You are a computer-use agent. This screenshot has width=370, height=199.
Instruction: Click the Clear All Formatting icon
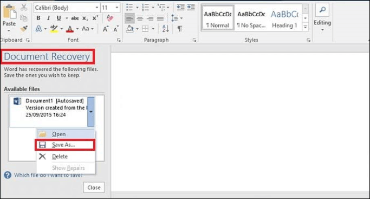[110, 18]
